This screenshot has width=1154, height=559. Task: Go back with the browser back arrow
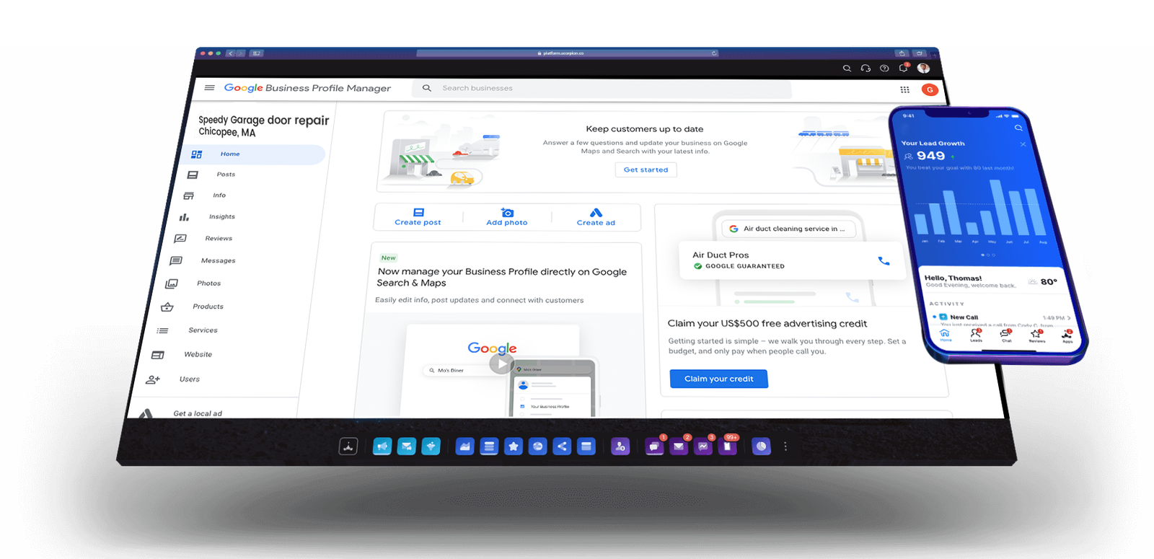tap(231, 53)
